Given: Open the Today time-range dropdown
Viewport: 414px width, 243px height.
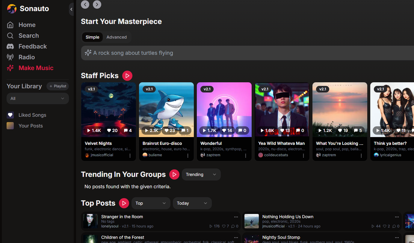Looking at the screenshot, I should point(192,203).
